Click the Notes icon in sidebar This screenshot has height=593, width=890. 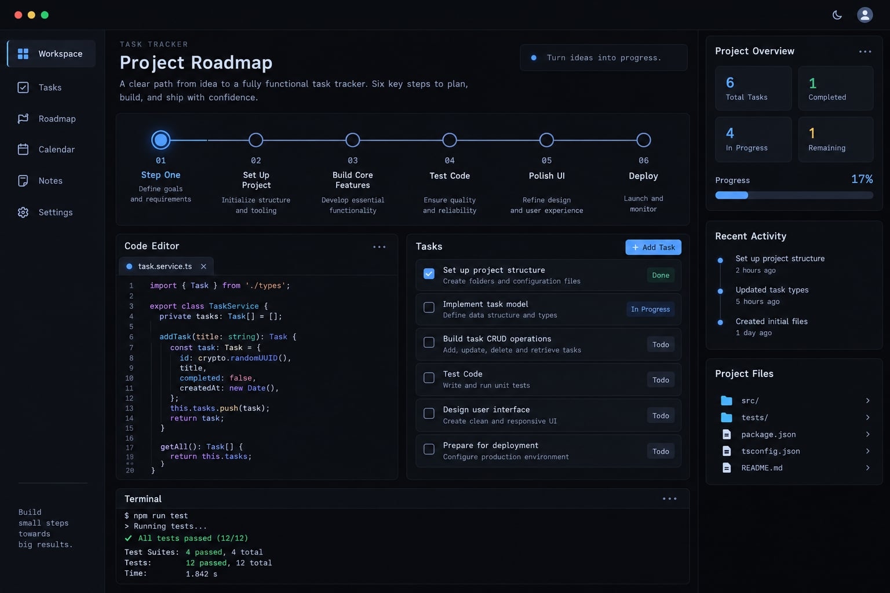tap(23, 181)
